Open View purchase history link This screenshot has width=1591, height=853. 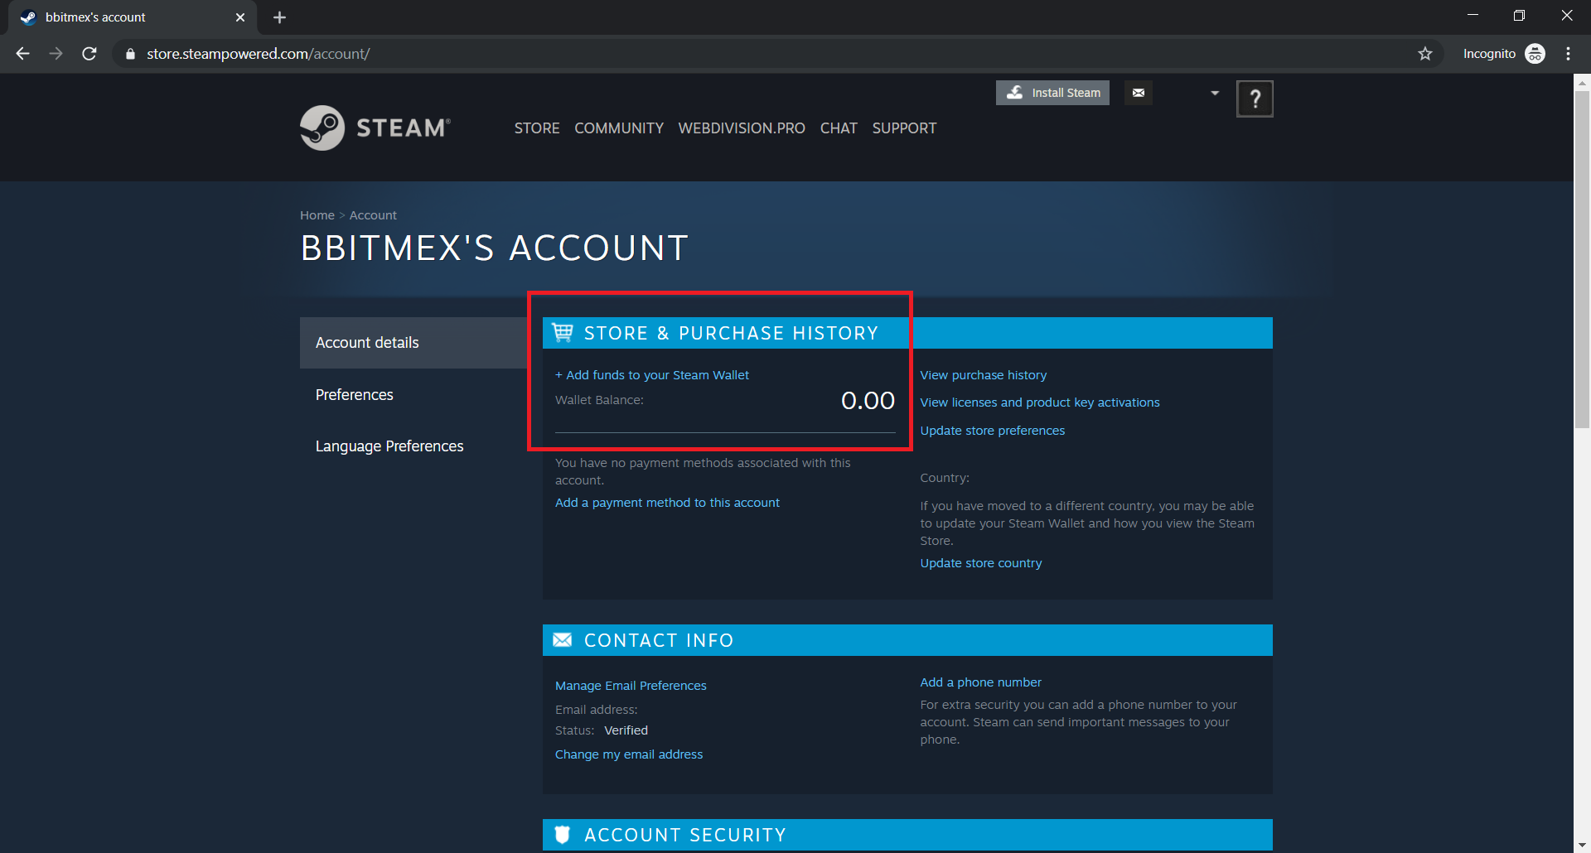tap(983, 375)
